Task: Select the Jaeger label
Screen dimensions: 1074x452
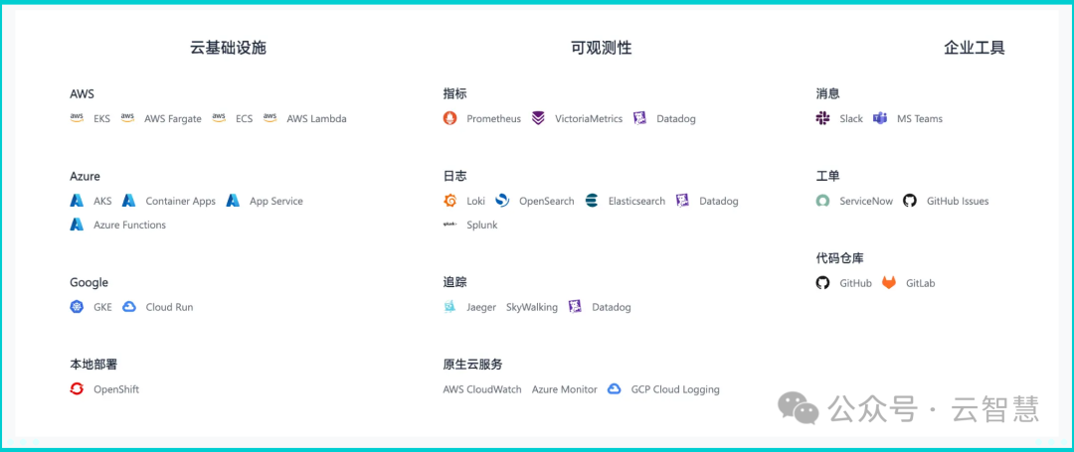Action: (481, 308)
